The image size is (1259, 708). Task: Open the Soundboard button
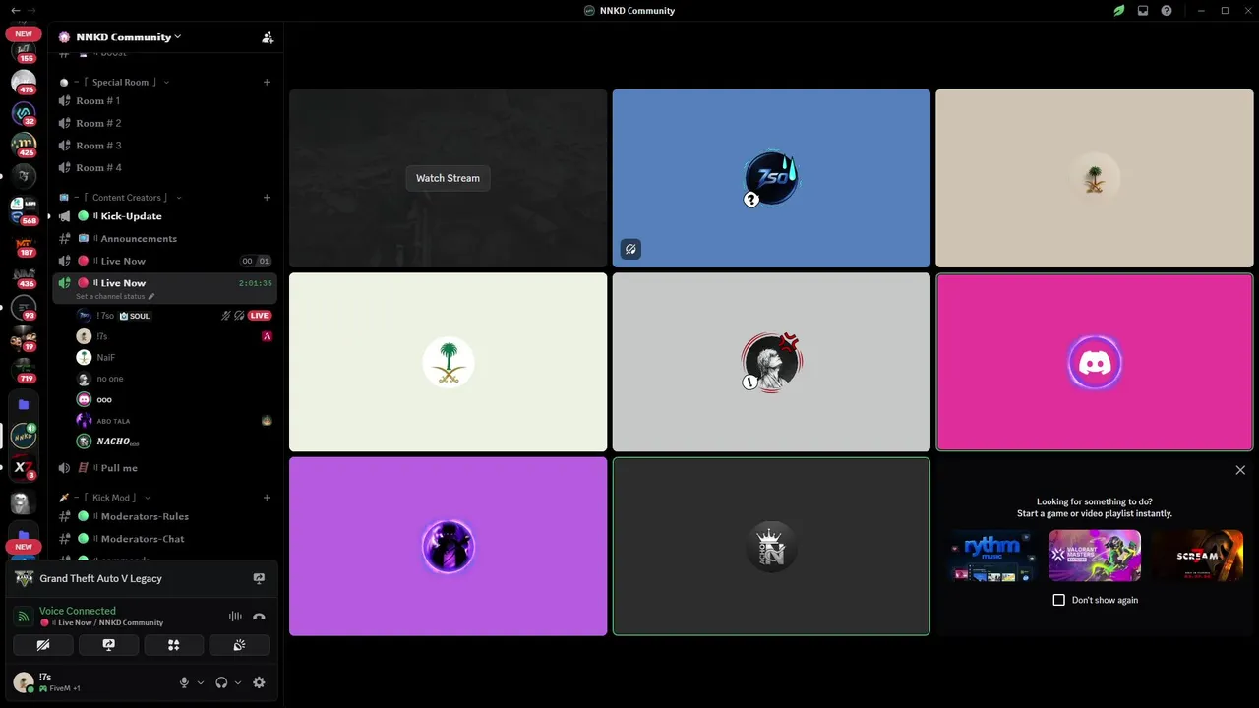(x=239, y=645)
